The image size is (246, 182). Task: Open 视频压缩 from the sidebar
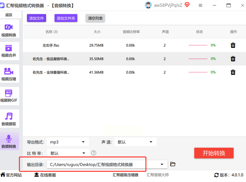click(x=9, y=74)
